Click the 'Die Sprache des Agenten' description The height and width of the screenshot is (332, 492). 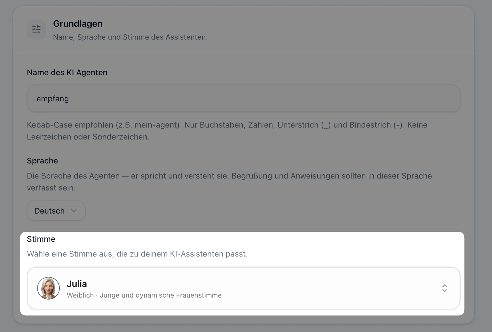229,182
